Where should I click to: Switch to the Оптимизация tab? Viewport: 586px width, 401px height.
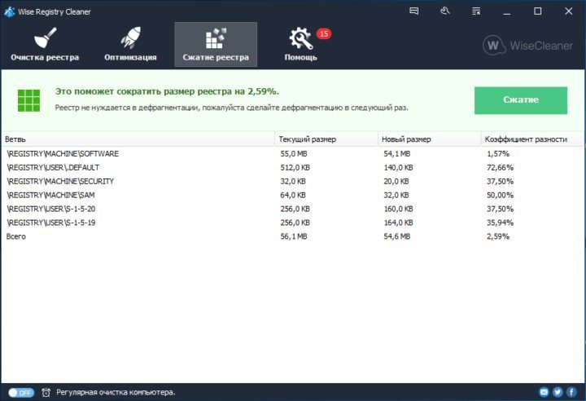[130, 44]
